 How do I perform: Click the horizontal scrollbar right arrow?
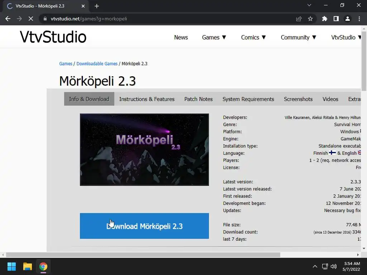point(358,255)
